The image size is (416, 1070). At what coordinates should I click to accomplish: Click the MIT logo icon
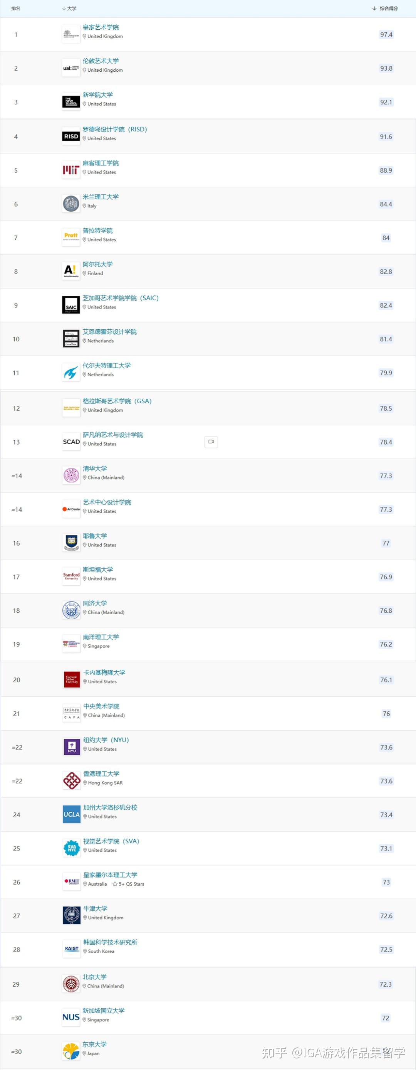pos(71,170)
